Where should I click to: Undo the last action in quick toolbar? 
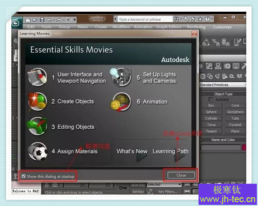[49, 20]
